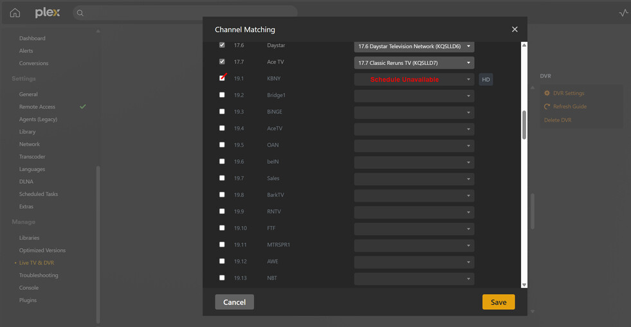
Task: Enable channel 19.12 AWE checkbox
Action: [x=222, y=261]
